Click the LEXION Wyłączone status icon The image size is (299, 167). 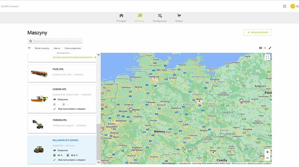pos(54,99)
